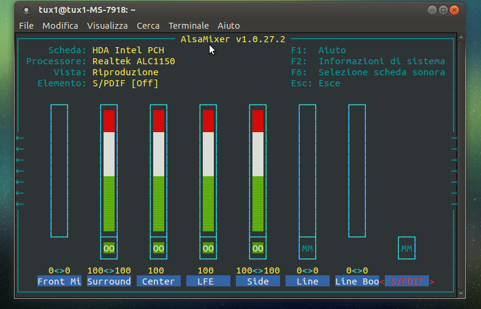This screenshot has height=309, width=481.
Task: Select the highlighted S/PDIF channel label
Action: (x=407, y=281)
